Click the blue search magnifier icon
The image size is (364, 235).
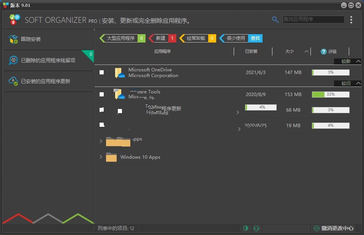coord(275,20)
